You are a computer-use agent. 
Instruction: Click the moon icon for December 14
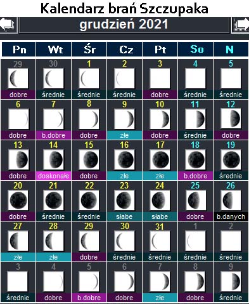coord(53,159)
